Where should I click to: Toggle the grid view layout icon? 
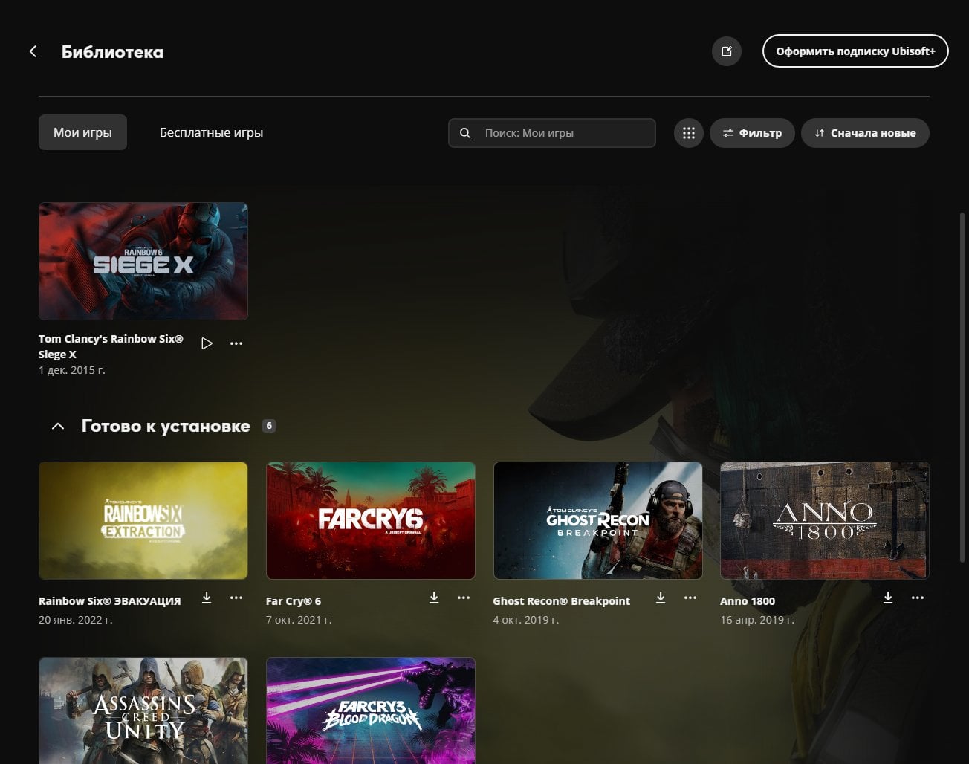689,133
